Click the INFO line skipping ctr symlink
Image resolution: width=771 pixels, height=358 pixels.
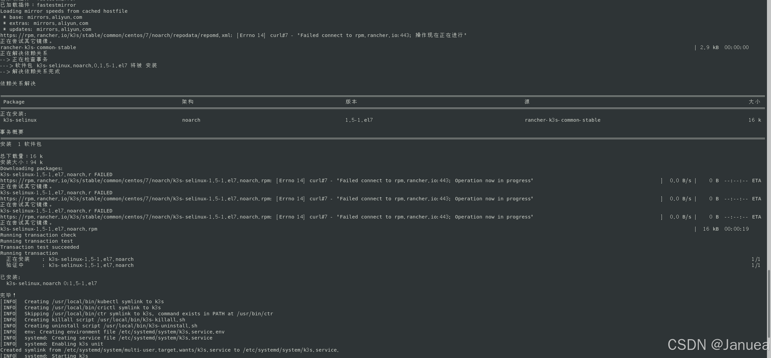point(137,314)
